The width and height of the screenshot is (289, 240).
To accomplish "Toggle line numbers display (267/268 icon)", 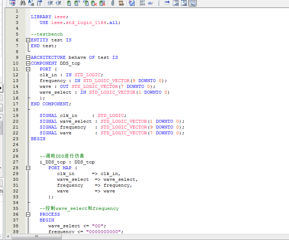I will 142,3.
